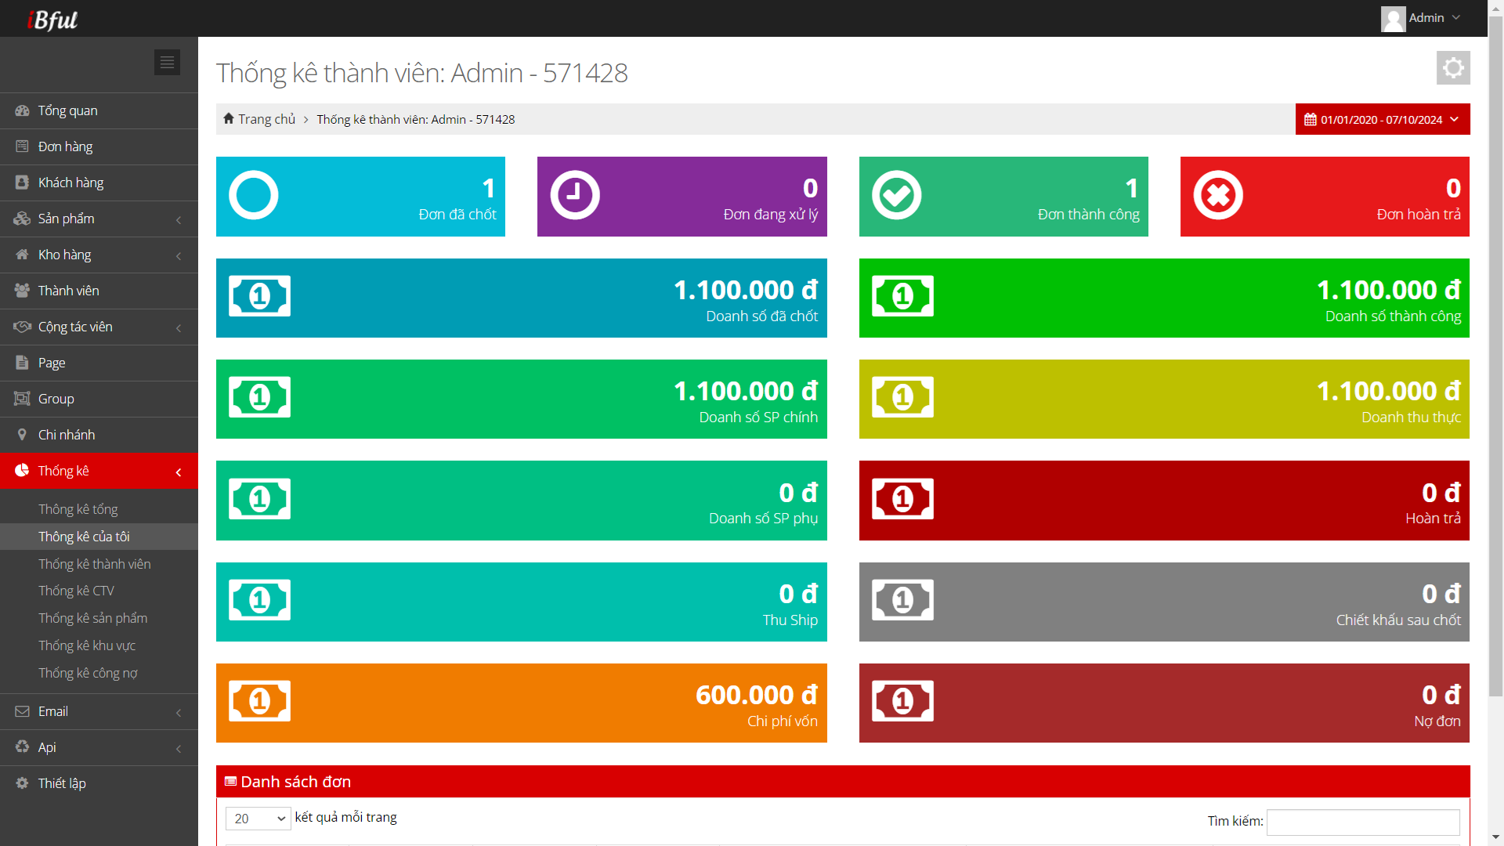1504x846 pixels.
Task: Click the iBful logo
Action: [52, 19]
